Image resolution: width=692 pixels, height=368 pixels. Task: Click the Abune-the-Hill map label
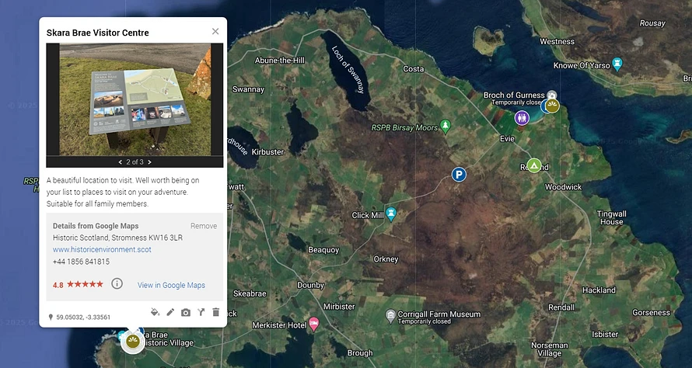pos(280,61)
